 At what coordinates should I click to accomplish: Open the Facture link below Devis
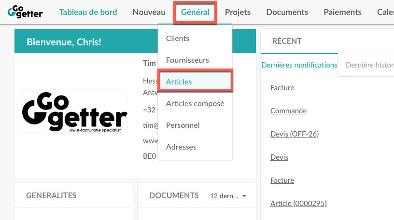point(282,180)
